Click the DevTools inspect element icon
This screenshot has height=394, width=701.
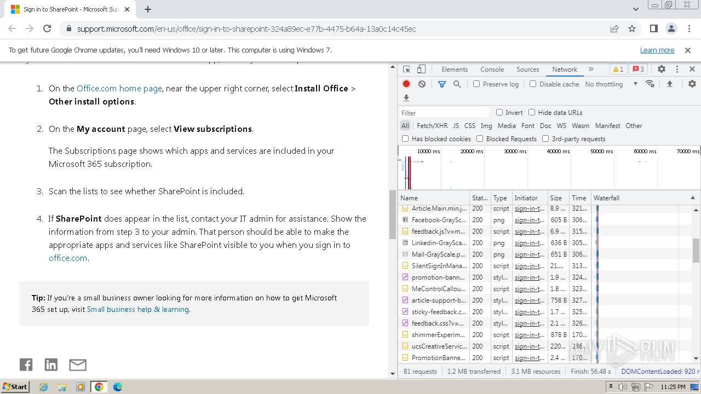tap(406, 69)
